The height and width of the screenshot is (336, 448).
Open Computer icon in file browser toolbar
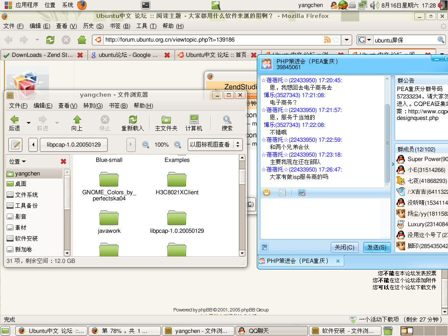point(194,123)
